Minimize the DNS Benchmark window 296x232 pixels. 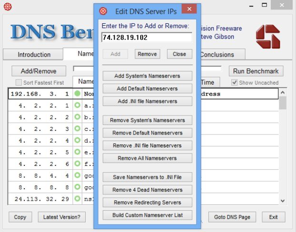point(251,6)
